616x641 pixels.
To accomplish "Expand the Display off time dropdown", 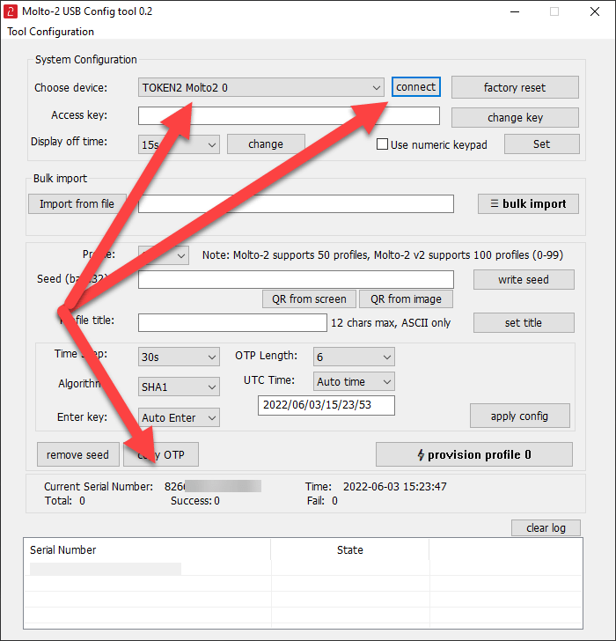I will (x=179, y=144).
